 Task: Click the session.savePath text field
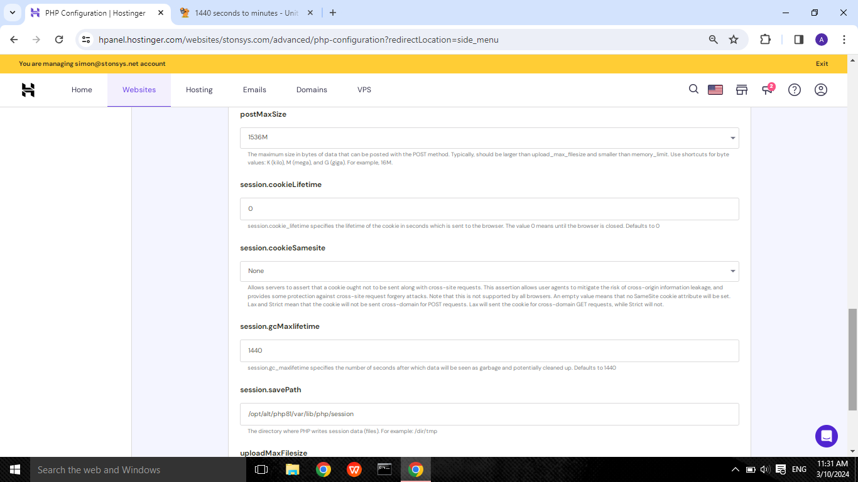489,414
